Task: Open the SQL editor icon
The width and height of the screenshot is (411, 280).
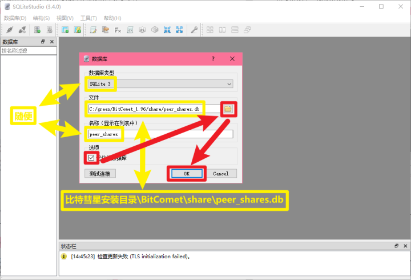Action: [93, 30]
